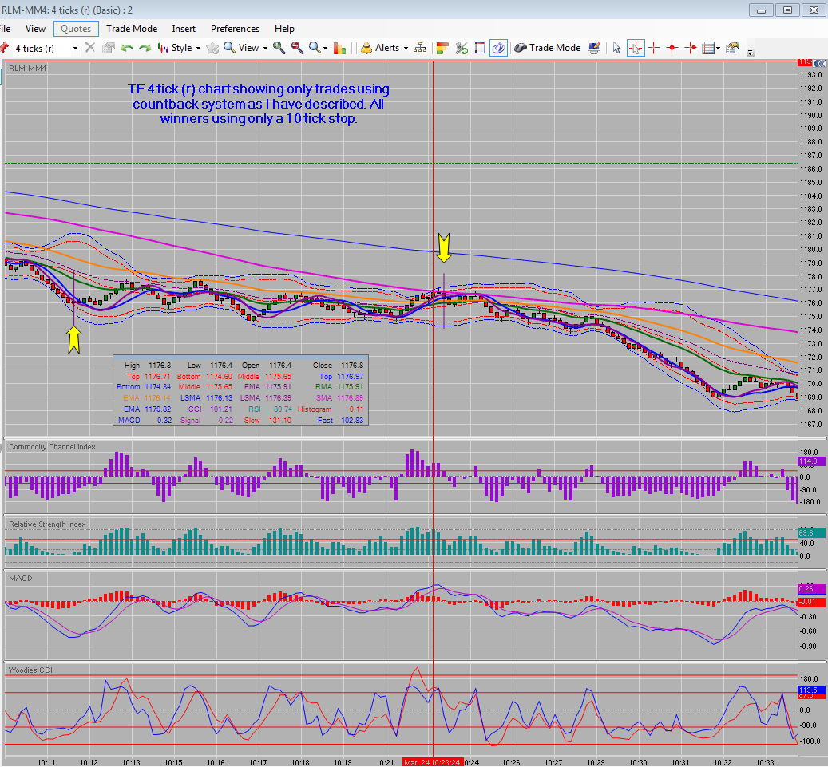Click the red yellow green bars icon
The width and height of the screenshot is (828, 767).
(x=442, y=48)
